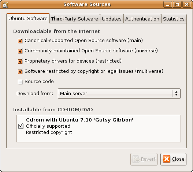Viewport: 193px width, 172px height.
Task: Open the Updates tab
Action: 112,19
